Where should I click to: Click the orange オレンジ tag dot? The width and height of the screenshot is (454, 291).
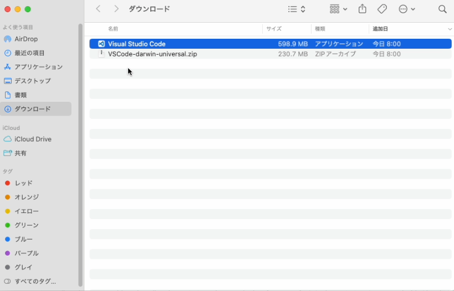point(8,197)
